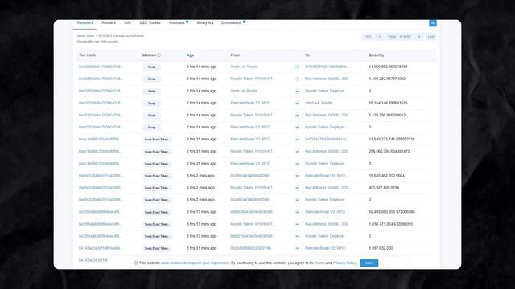Click the Quantity column header
This screenshot has width=515, height=289.
[377, 55]
